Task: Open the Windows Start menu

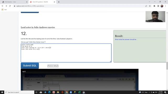Action: coord(2,92)
